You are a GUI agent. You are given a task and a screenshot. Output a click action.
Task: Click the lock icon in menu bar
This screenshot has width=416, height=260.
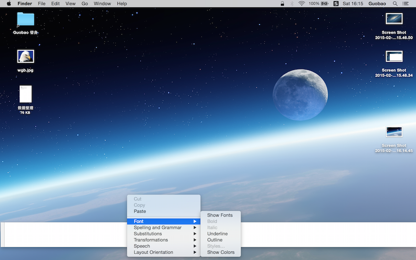[282, 3]
